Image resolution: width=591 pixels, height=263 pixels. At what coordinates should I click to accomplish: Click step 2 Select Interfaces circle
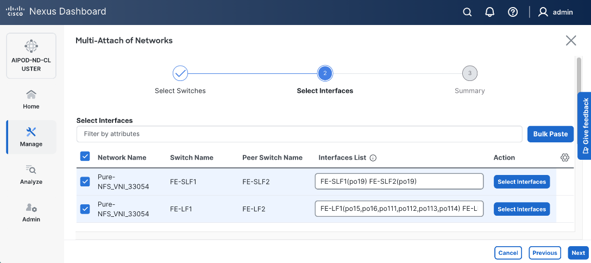pos(325,73)
